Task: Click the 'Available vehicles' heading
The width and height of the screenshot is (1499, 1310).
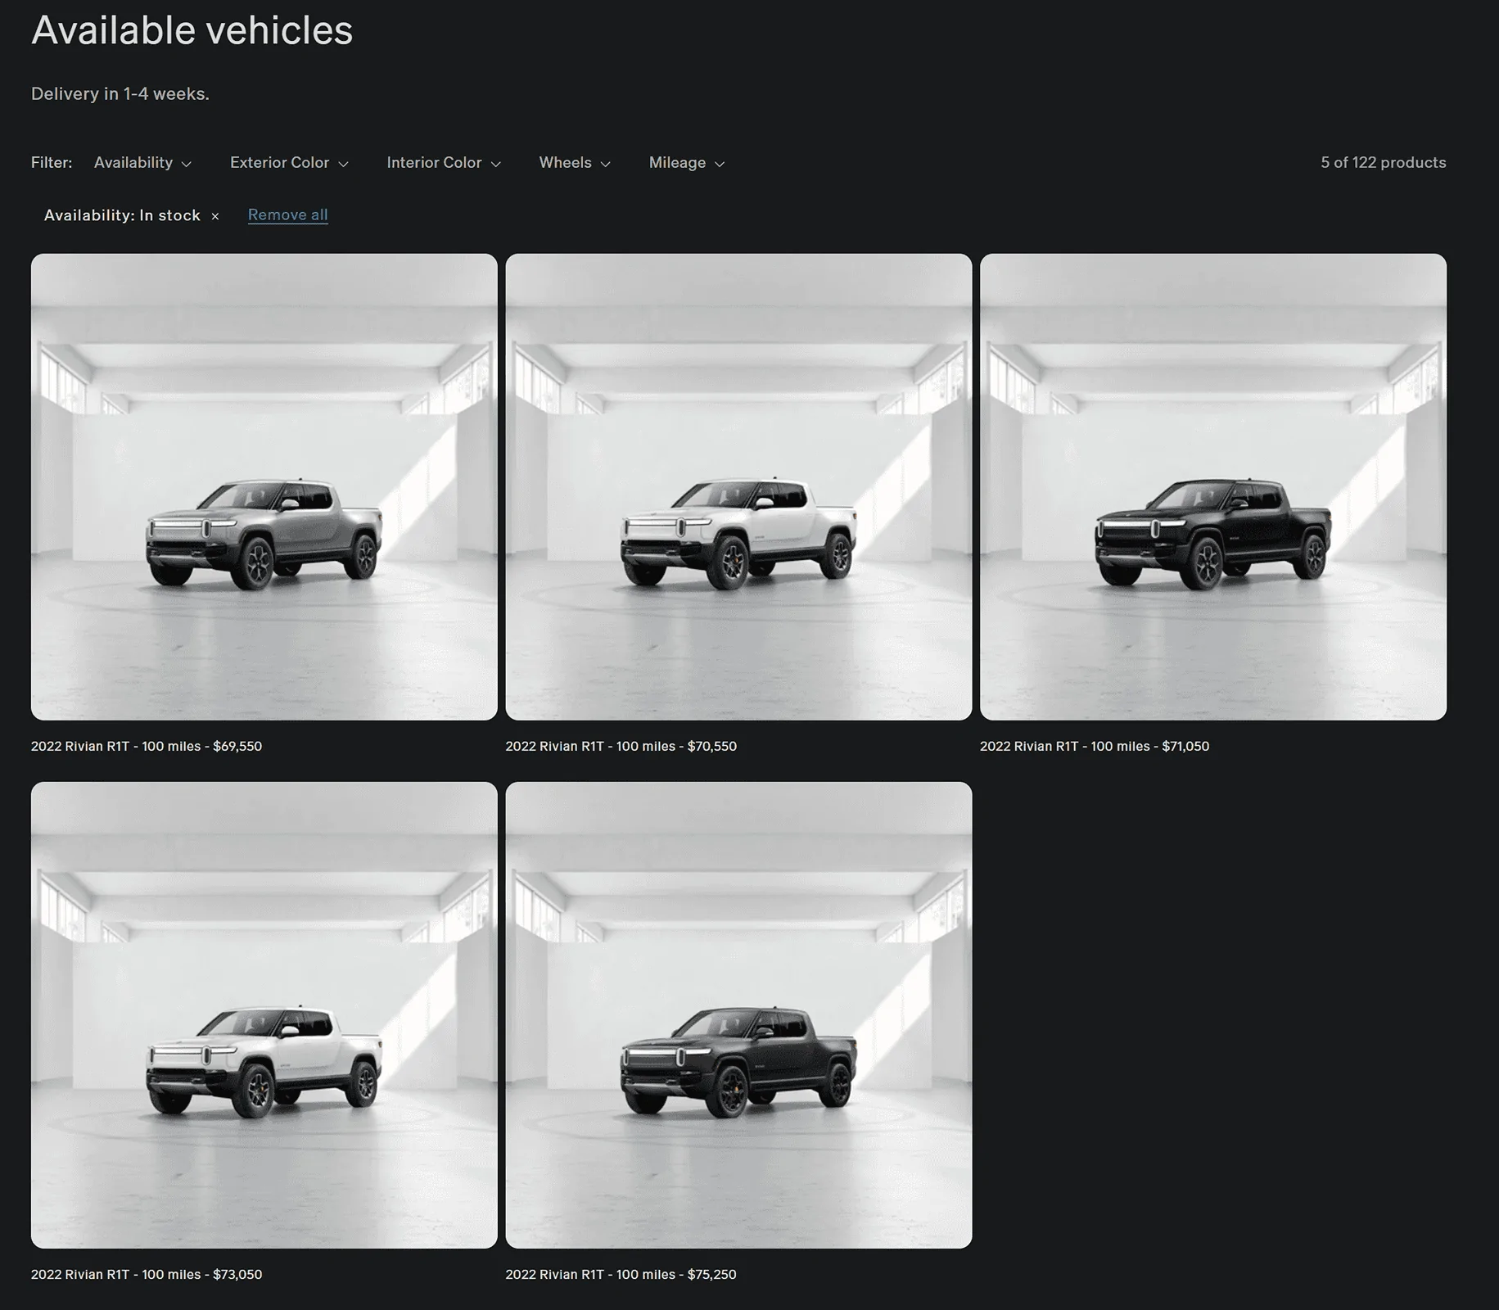Action: click(192, 30)
